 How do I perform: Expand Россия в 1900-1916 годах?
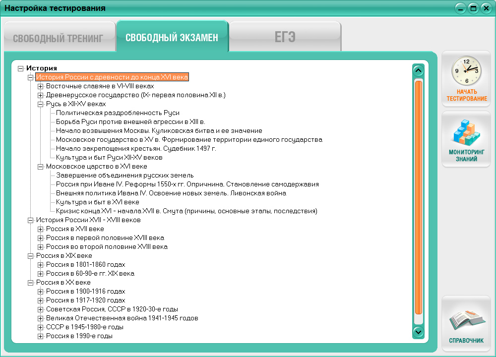click(x=40, y=292)
